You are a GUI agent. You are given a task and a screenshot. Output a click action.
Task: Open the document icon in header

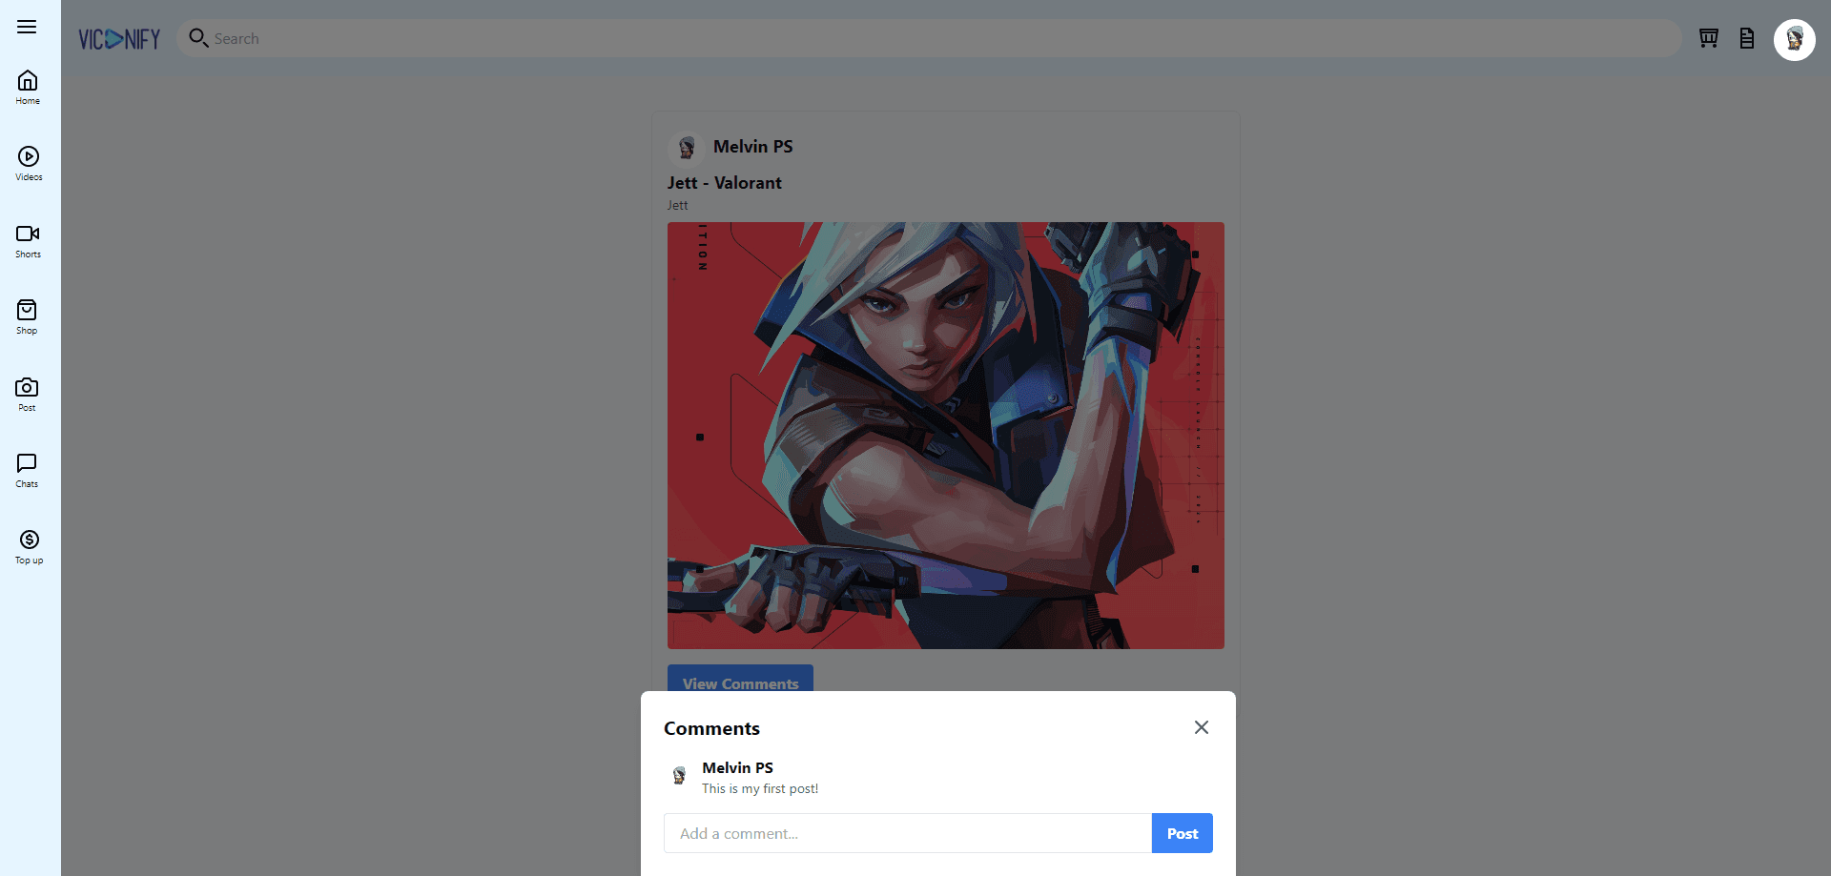(1747, 38)
